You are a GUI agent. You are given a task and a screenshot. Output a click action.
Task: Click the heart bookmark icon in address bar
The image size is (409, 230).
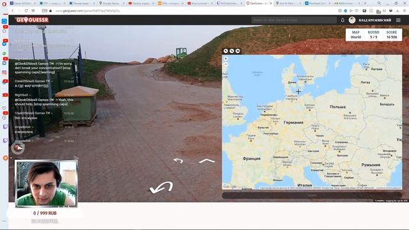357,11
